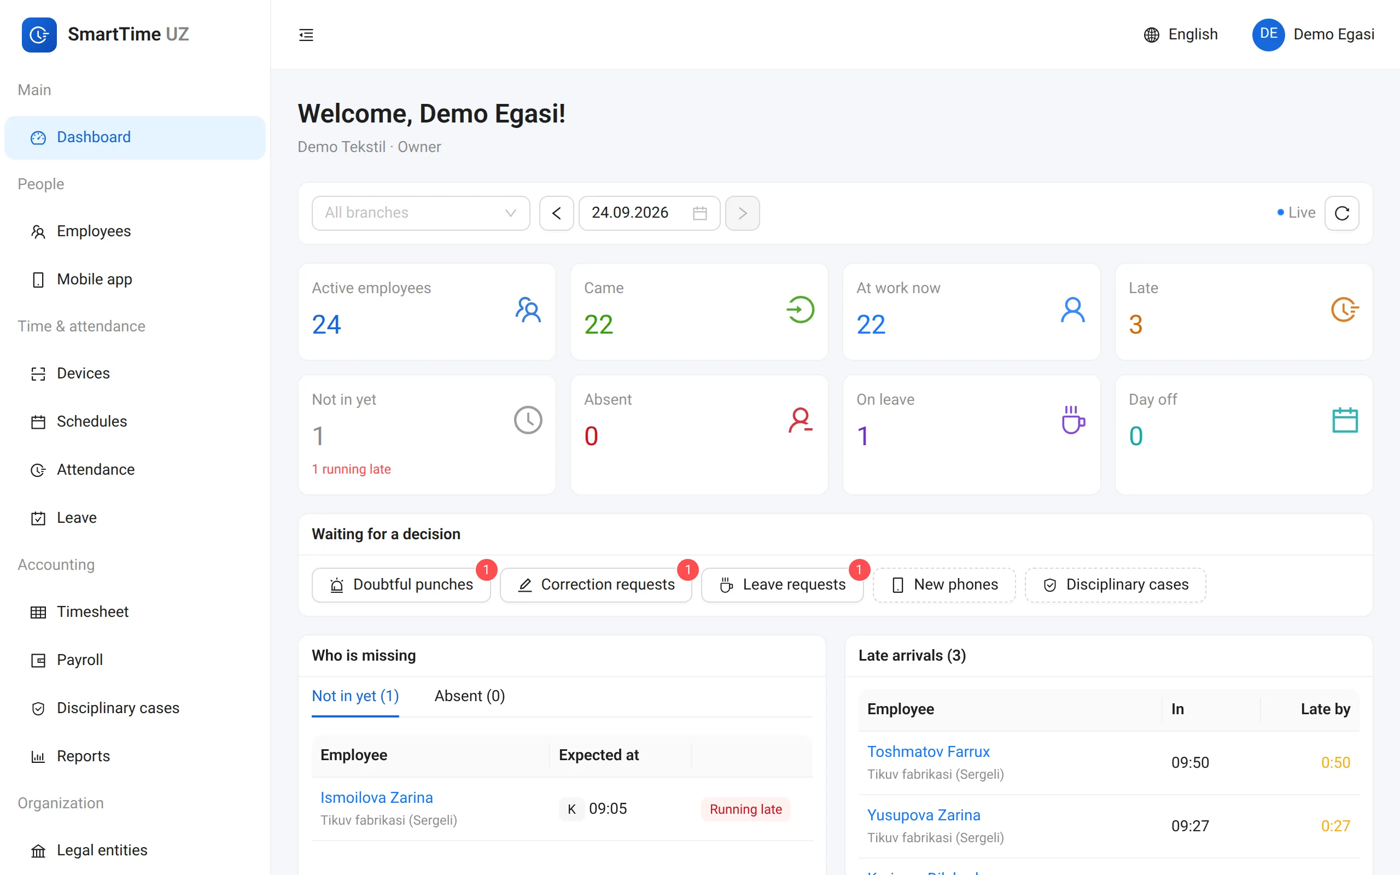Screen dimensions: 1400x875
Task: Switch to the Absent (0) tab
Action: point(470,696)
